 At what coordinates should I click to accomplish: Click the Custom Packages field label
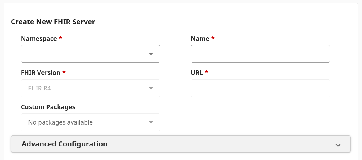[x=48, y=107]
